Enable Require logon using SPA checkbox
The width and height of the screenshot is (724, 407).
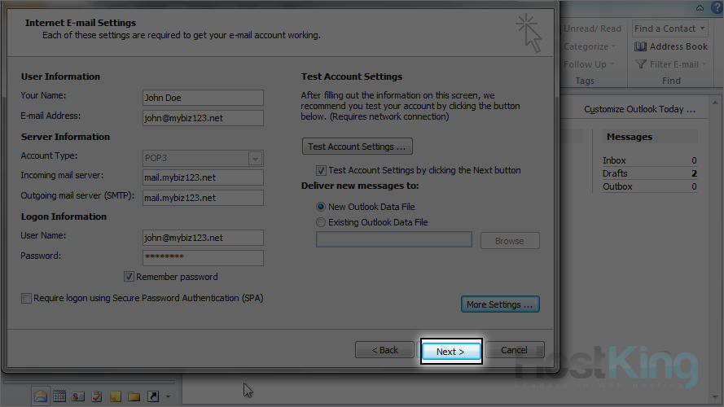coord(27,299)
